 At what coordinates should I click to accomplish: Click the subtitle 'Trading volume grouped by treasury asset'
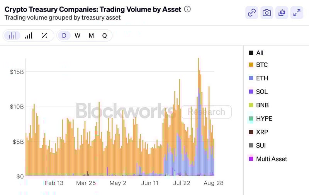(x=63, y=17)
